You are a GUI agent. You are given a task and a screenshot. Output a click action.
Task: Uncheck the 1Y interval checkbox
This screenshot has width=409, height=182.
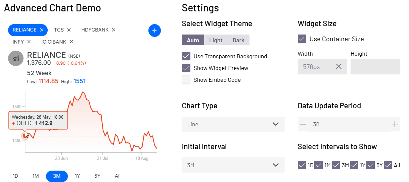pos(354,165)
